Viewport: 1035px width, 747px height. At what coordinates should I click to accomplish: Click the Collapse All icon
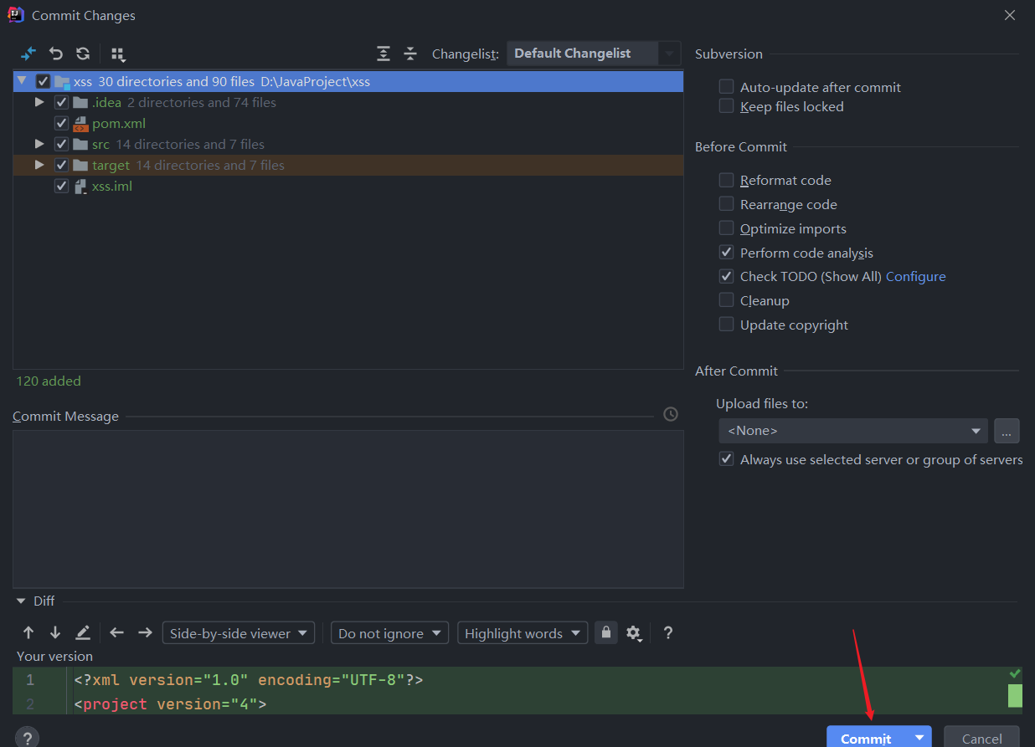tap(410, 54)
